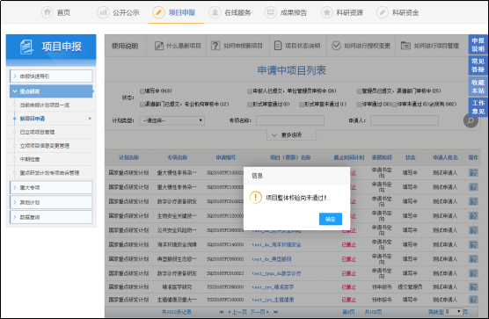The width and height of the screenshot is (489, 319).
Task: Open the 首页 home tab
Action: click(x=56, y=12)
